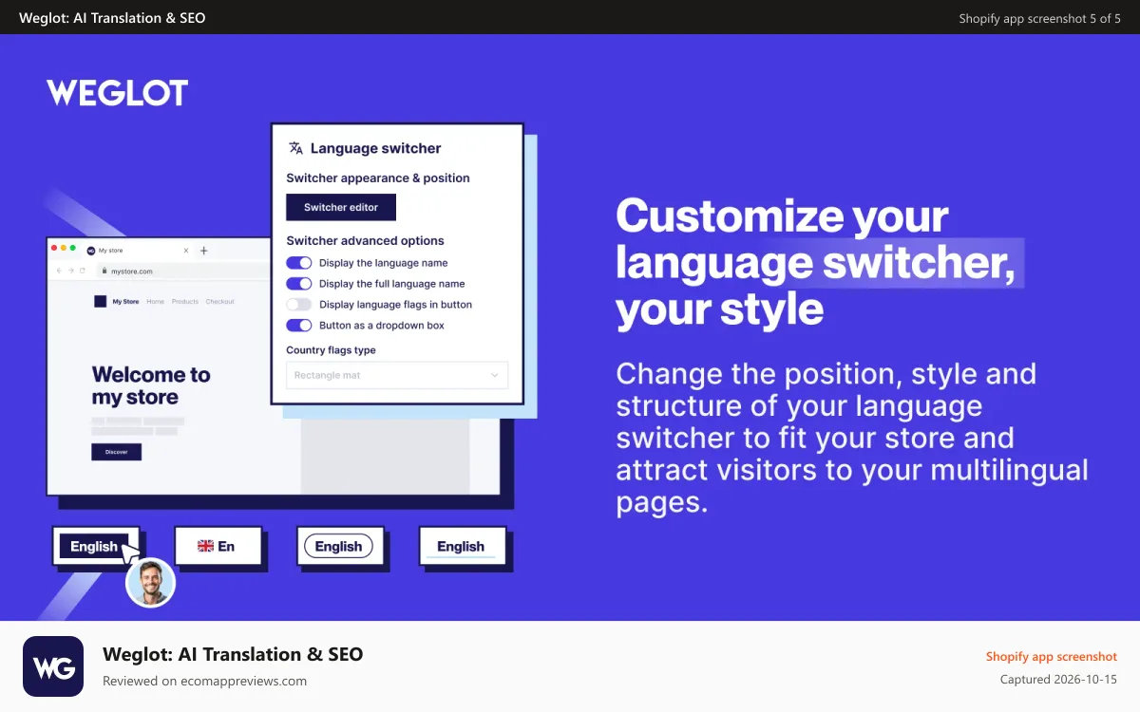Click 'Customize your language switcher' headline

(815, 262)
